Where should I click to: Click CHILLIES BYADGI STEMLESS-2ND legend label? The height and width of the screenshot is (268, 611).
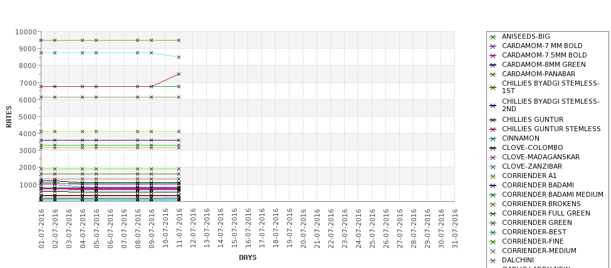click(551, 105)
